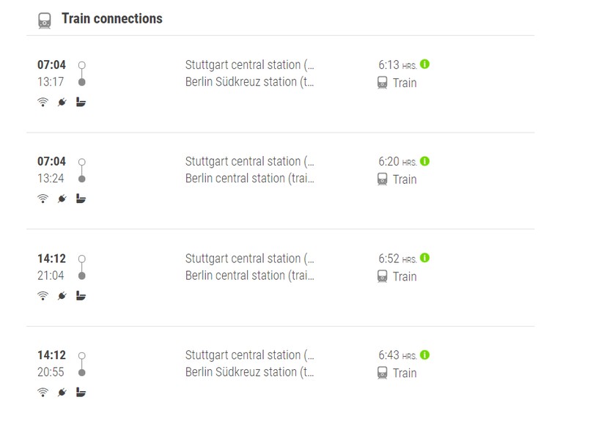Click the green info icon beside 6:43 hrs
This screenshot has width=601, height=430.
click(x=425, y=355)
